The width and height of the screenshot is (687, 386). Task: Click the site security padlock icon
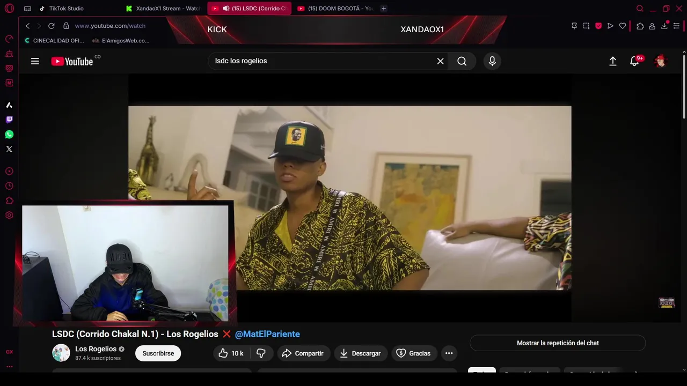point(66,26)
